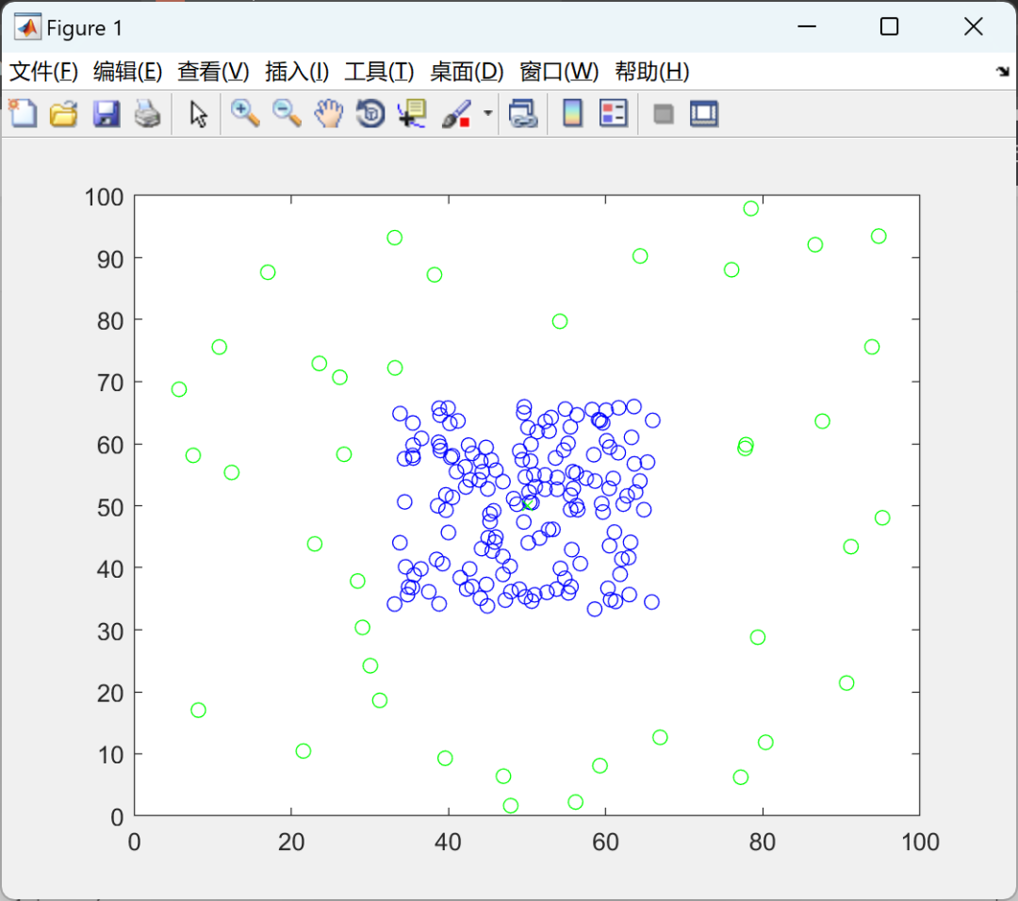Open the 文件(F) menu
The image size is (1018, 901).
(x=43, y=72)
